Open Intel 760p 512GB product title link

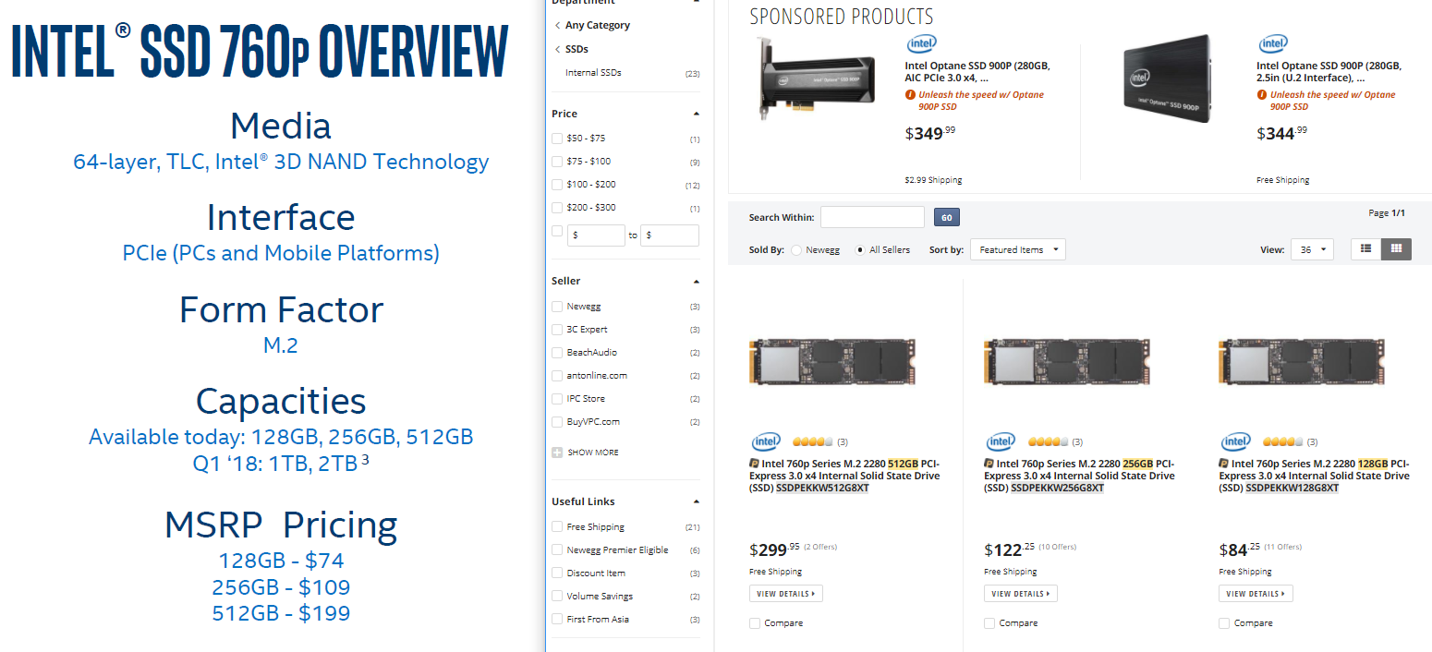point(844,476)
